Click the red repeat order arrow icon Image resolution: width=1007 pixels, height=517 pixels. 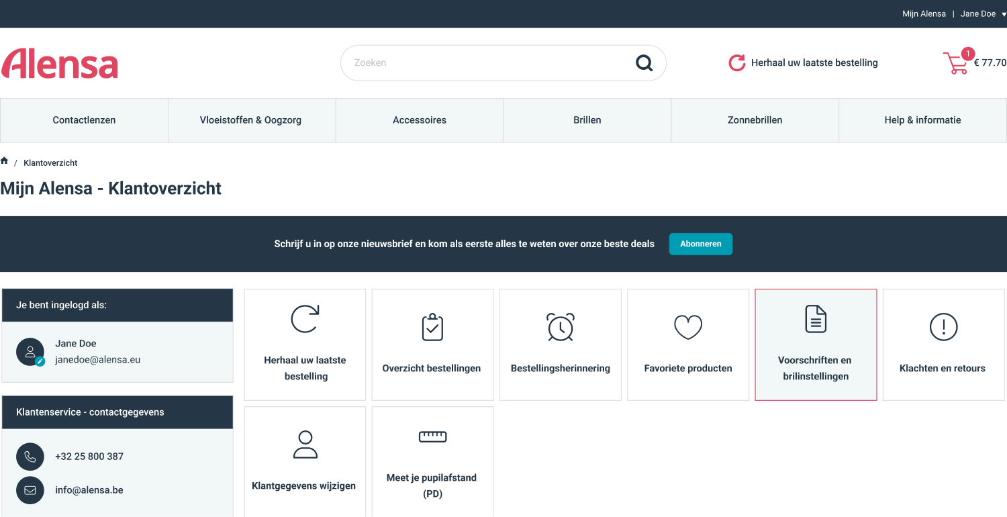(x=737, y=63)
